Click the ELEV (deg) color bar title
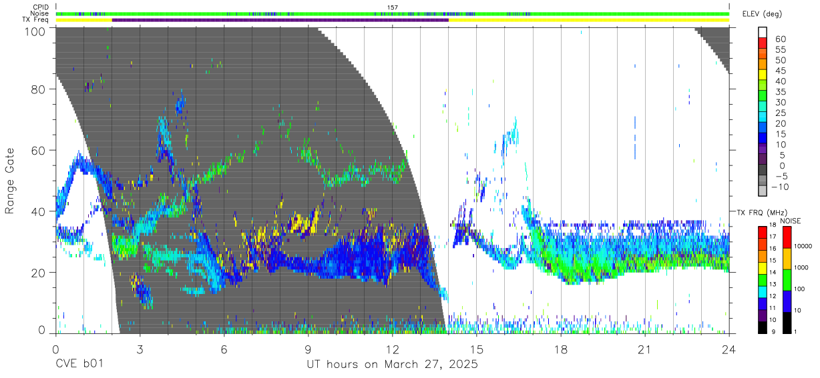Screen dimensions: 820x378 (x=761, y=14)
